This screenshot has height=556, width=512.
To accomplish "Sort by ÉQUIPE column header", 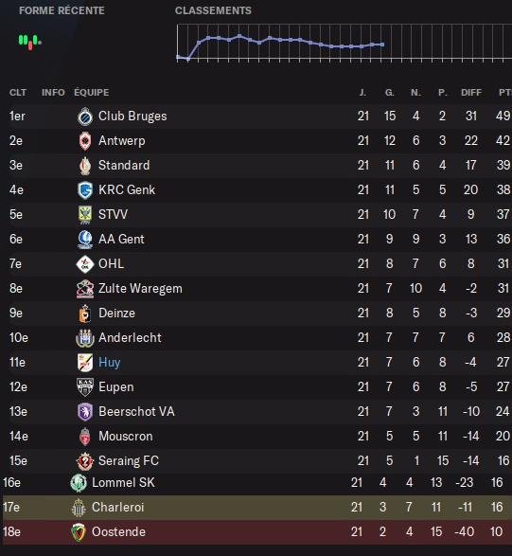I will tap(92, 92).
